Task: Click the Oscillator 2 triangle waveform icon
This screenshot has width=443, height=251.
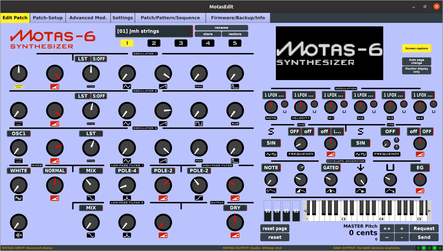Action: click(127, 124)
